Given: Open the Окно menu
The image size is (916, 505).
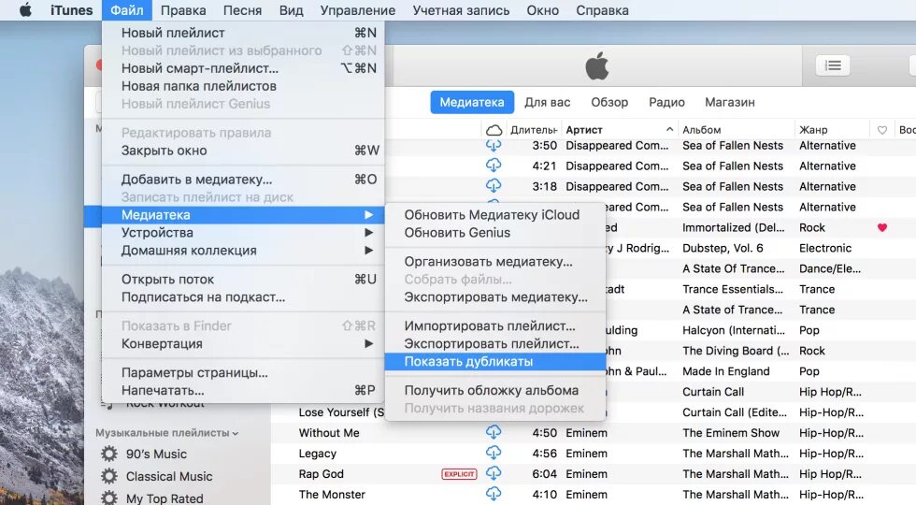Looking at the screenshot, I should coord(543,10).
